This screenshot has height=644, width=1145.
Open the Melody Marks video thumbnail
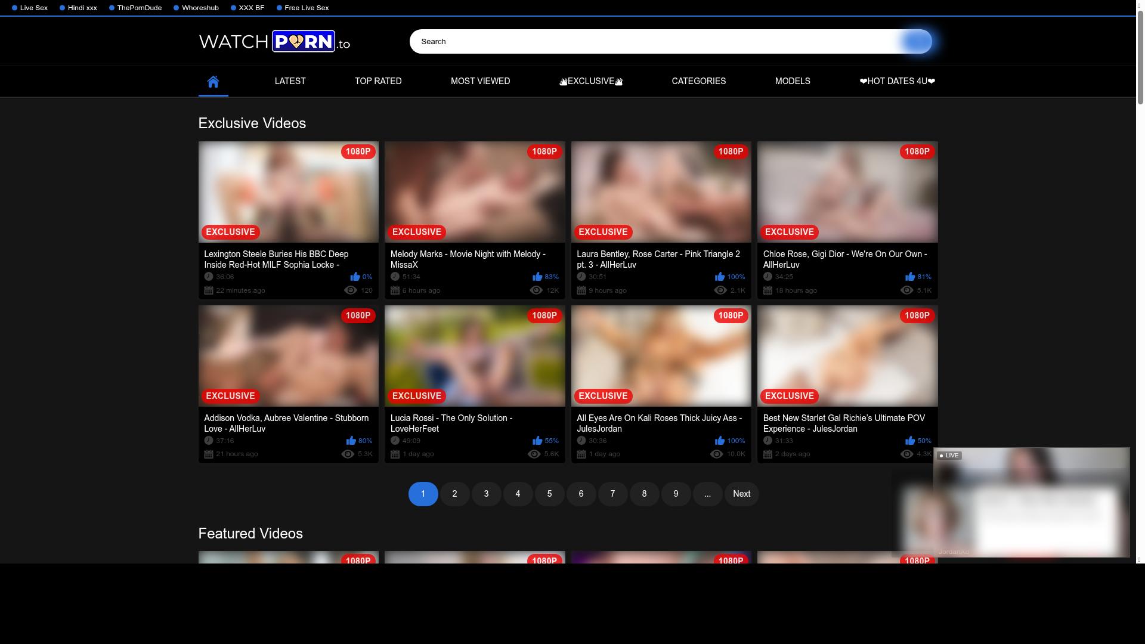pyautogui.click(x=474, y=191)
